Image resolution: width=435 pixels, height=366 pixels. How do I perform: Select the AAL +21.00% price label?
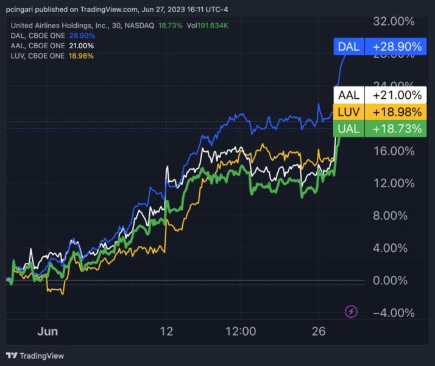coord(380,95)
